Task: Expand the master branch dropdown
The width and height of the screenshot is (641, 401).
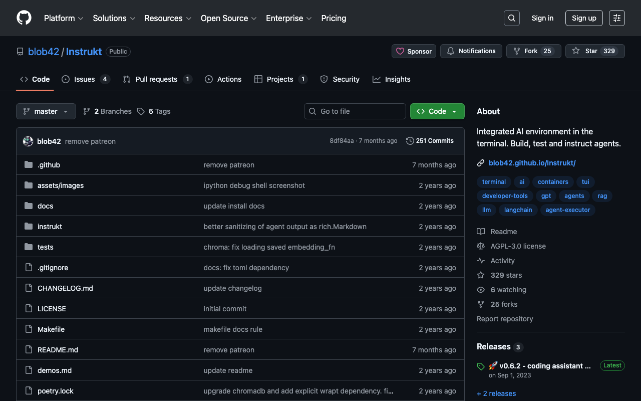Action: point(46,111)
